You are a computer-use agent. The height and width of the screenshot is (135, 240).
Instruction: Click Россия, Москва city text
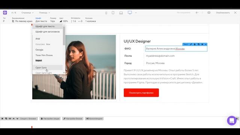155,63
